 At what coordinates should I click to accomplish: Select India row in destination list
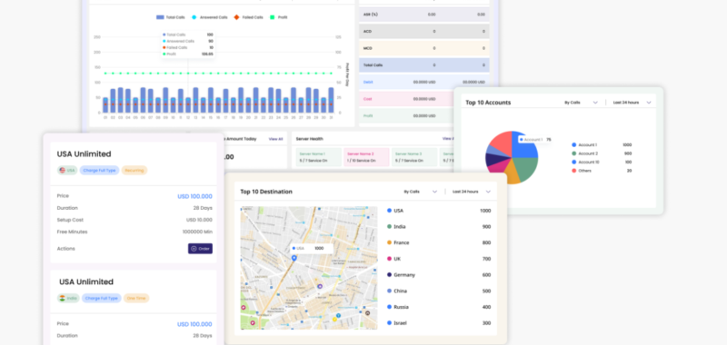tap(439, 226)
